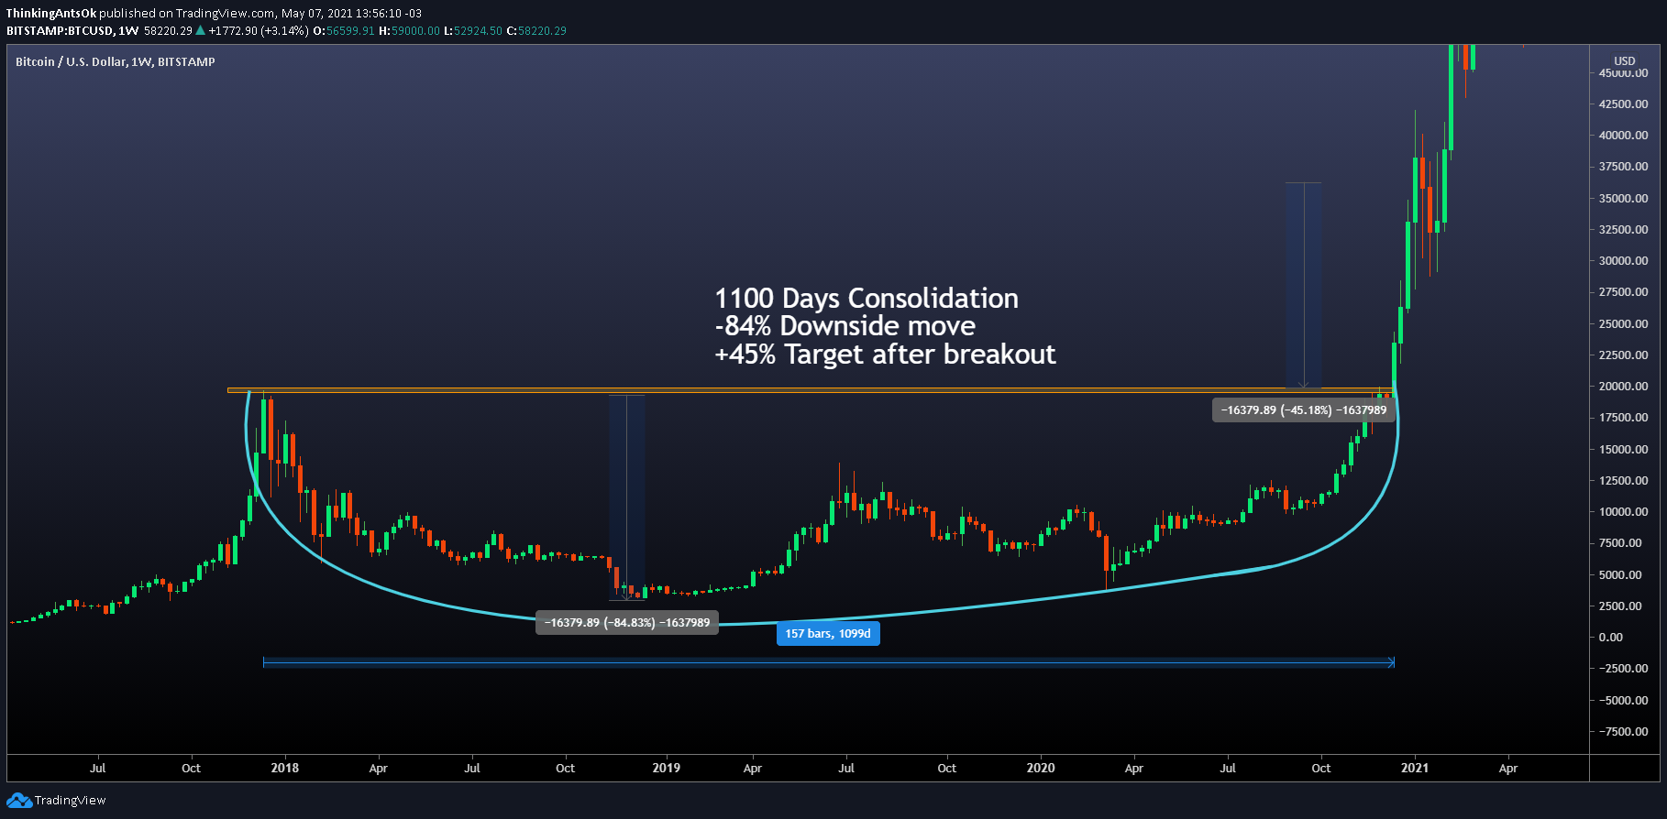Click the 10000.00 price axis label
Image resolution: width=1667 pixels, height=819 pixels.
coord(1623,512)
